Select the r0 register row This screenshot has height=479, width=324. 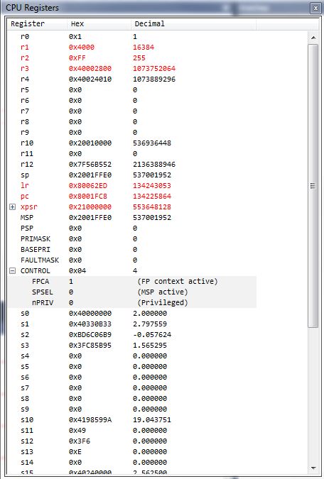tap(132, 37)
